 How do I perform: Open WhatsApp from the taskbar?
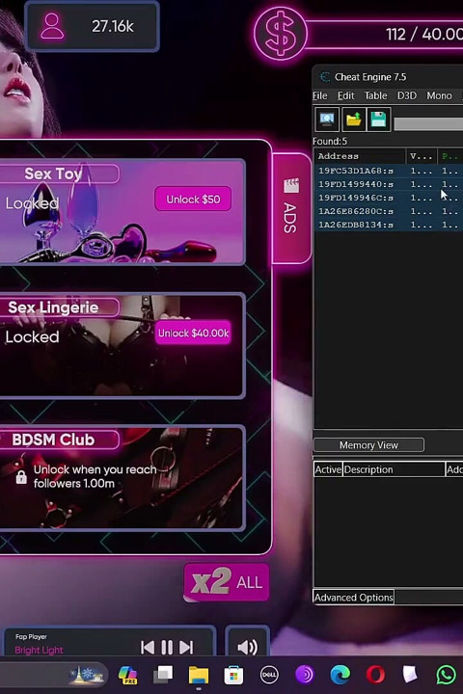447,675
